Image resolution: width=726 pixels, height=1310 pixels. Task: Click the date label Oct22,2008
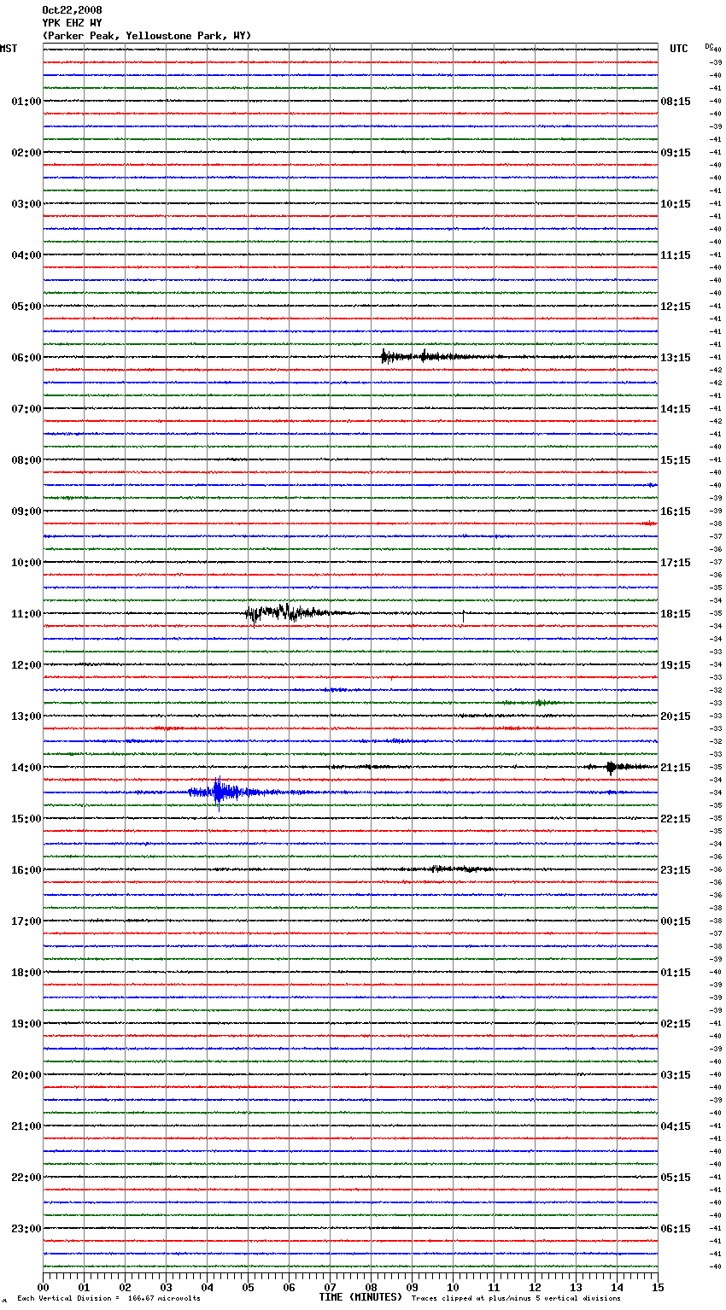point(72,10)
